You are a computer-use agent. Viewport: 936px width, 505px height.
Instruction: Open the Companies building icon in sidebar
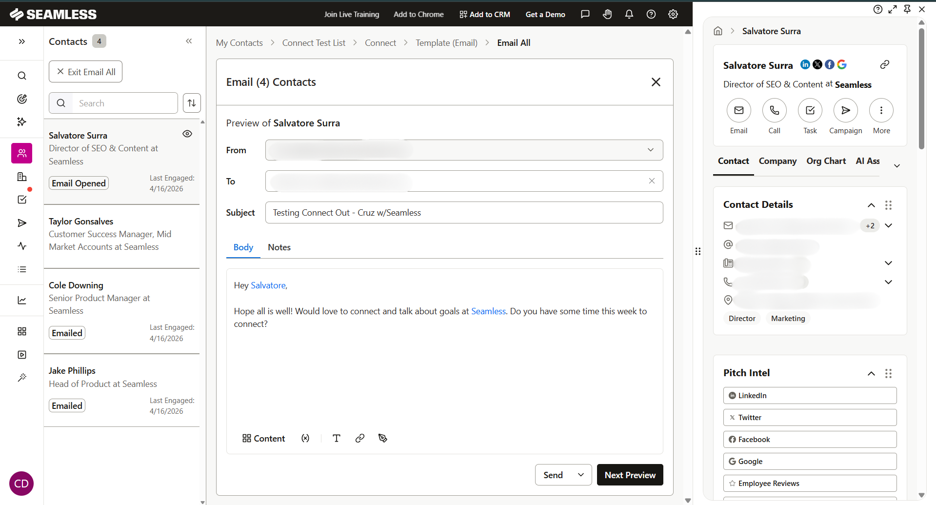pos(21,177)
